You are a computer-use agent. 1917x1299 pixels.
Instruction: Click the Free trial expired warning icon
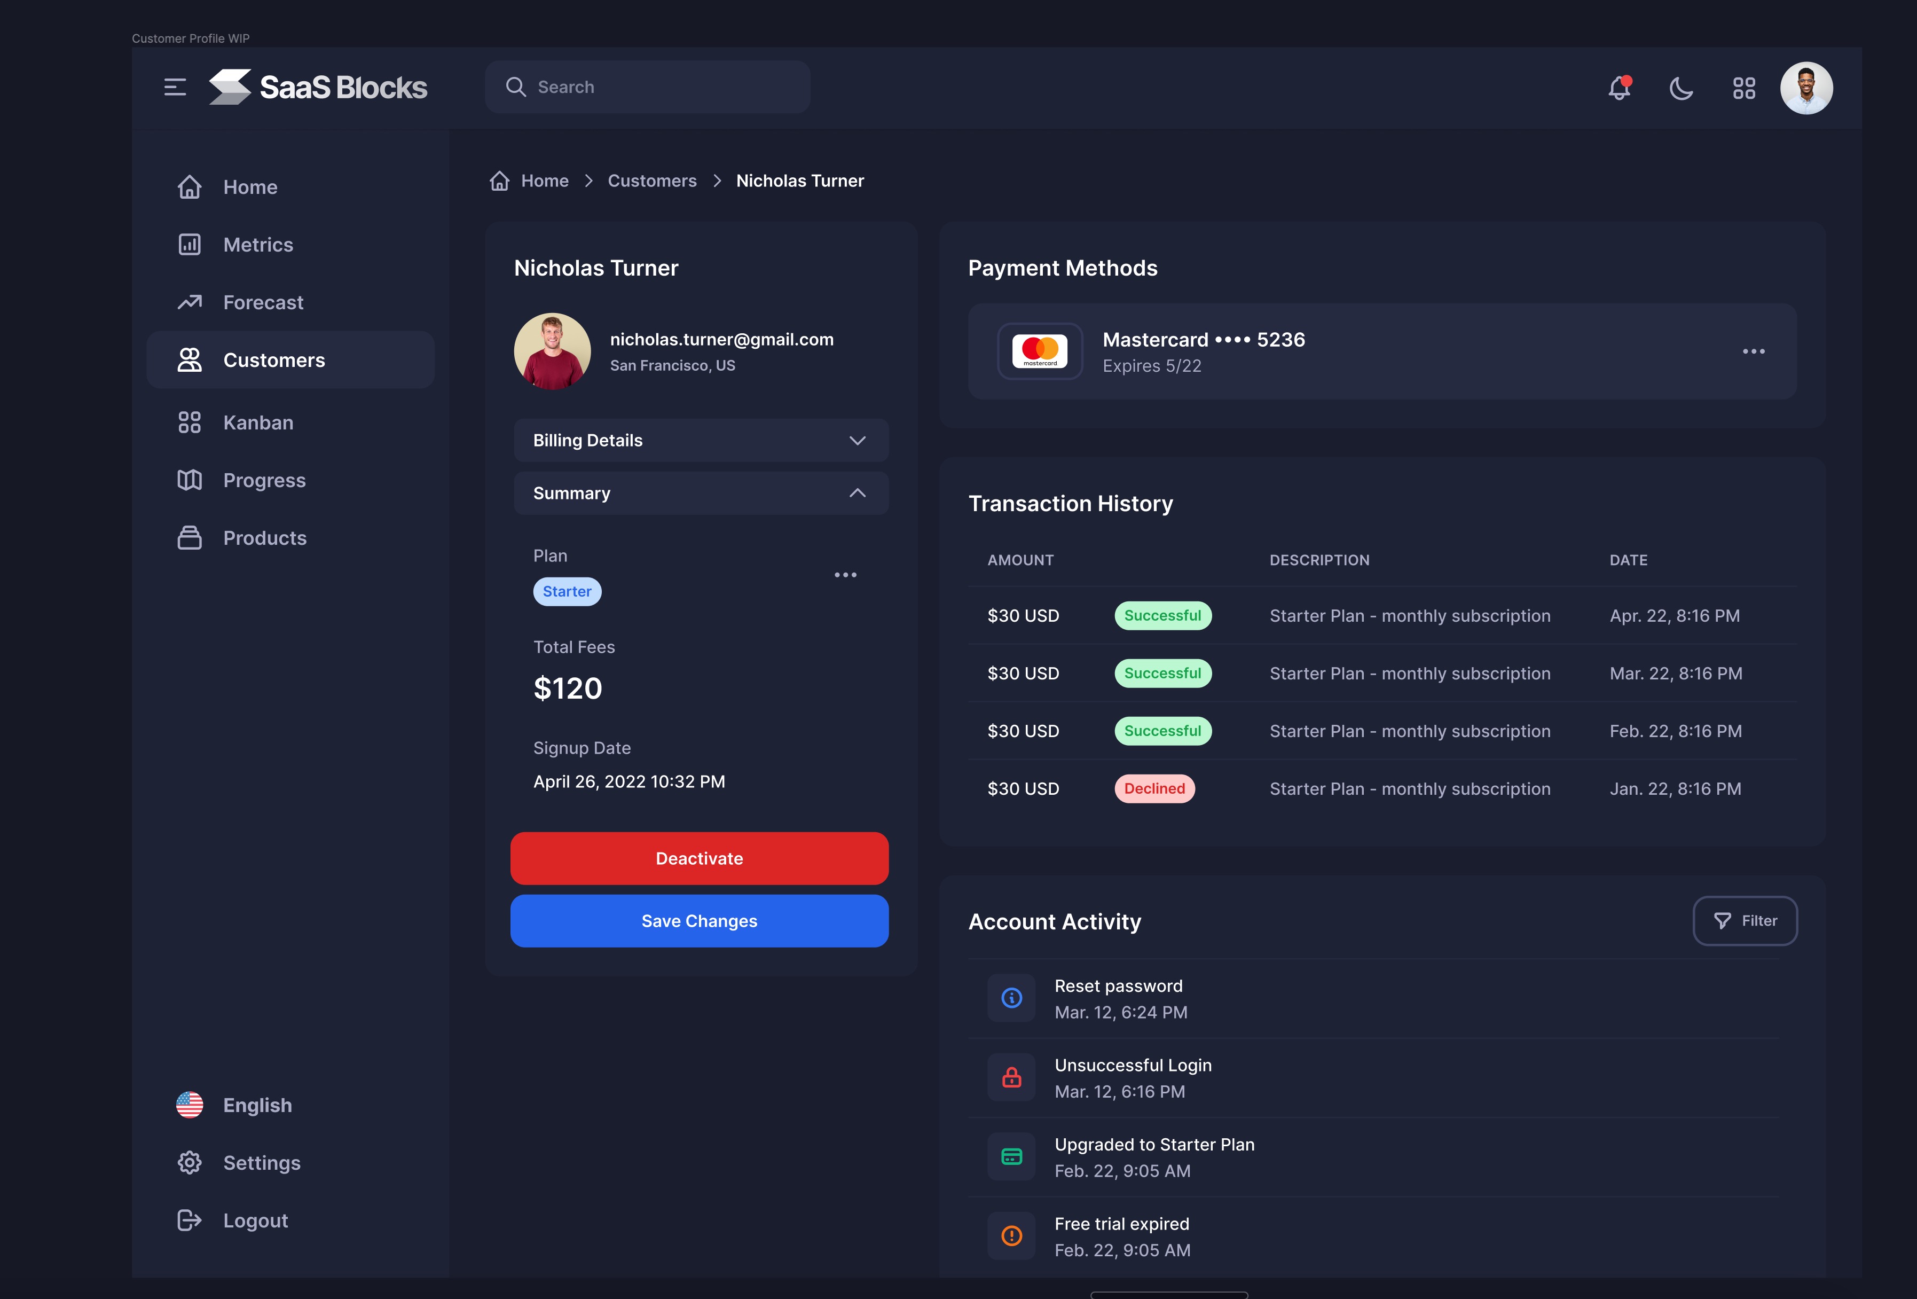(x=1011, y=1235)
